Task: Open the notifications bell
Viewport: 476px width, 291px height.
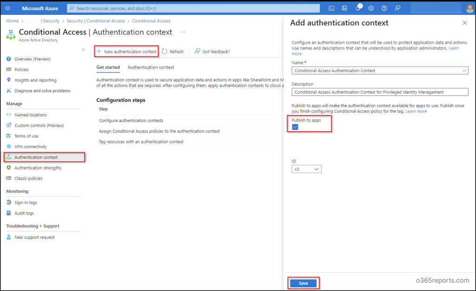Action: [358, 8]
